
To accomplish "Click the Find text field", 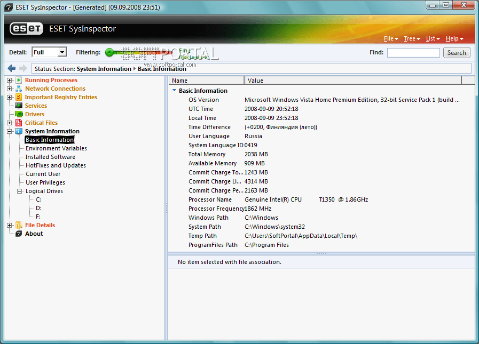I will [413, 52].
